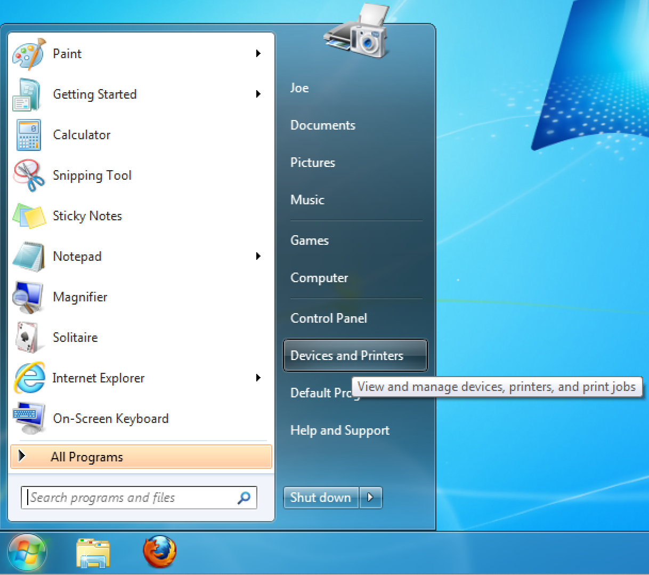
Task: Open the Music library
Action: [307, 200]
